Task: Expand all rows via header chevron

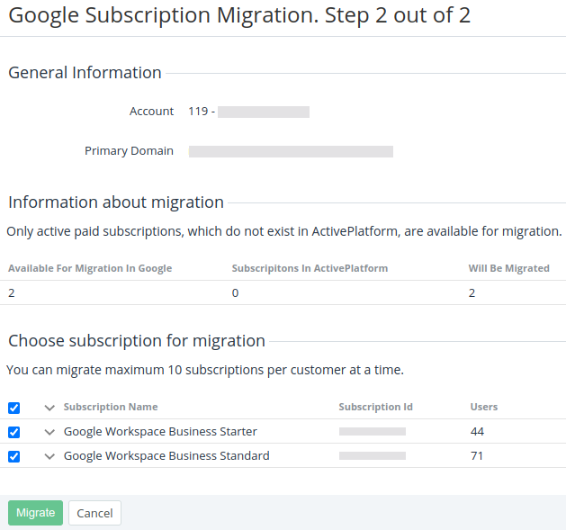Action: pos(49,408)
